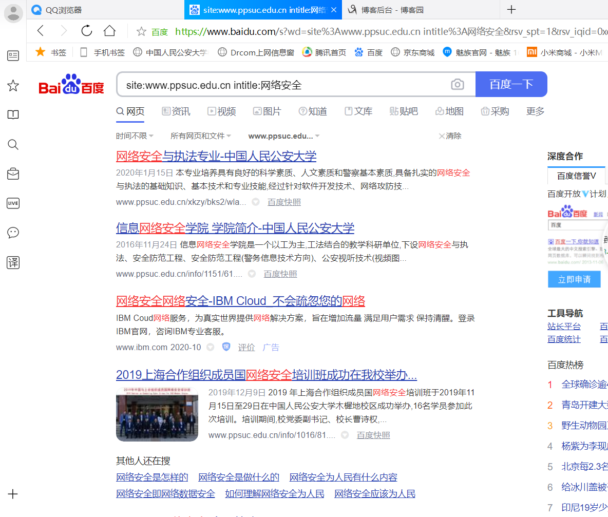
Task: Open 魅族官网 bookmark
Action: 481,52
